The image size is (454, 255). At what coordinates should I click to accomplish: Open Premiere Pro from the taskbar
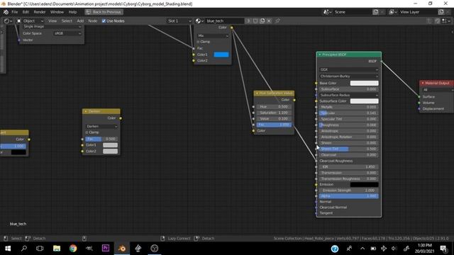tap(106, 249)
